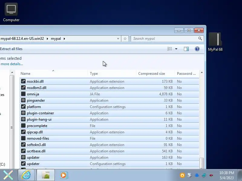Open the view options dropdown arrow
This screenshot has width=242, height=181.
(176, 49)
